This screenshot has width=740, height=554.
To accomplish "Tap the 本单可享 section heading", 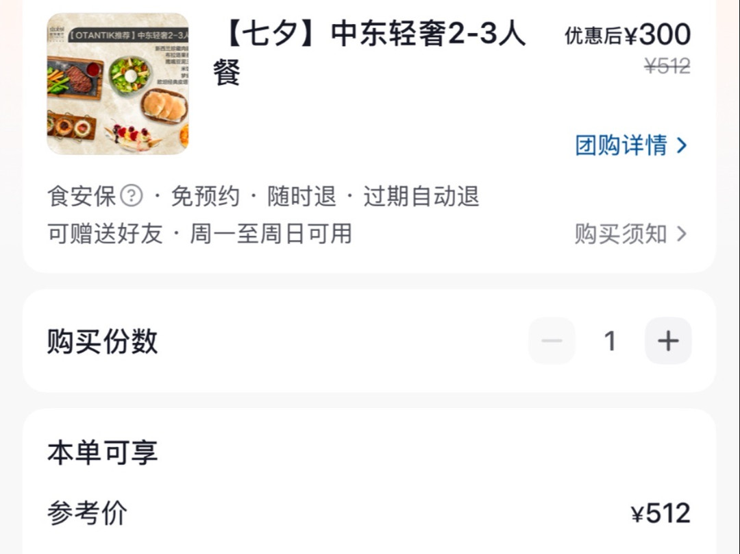I will [x=102, y=452].
